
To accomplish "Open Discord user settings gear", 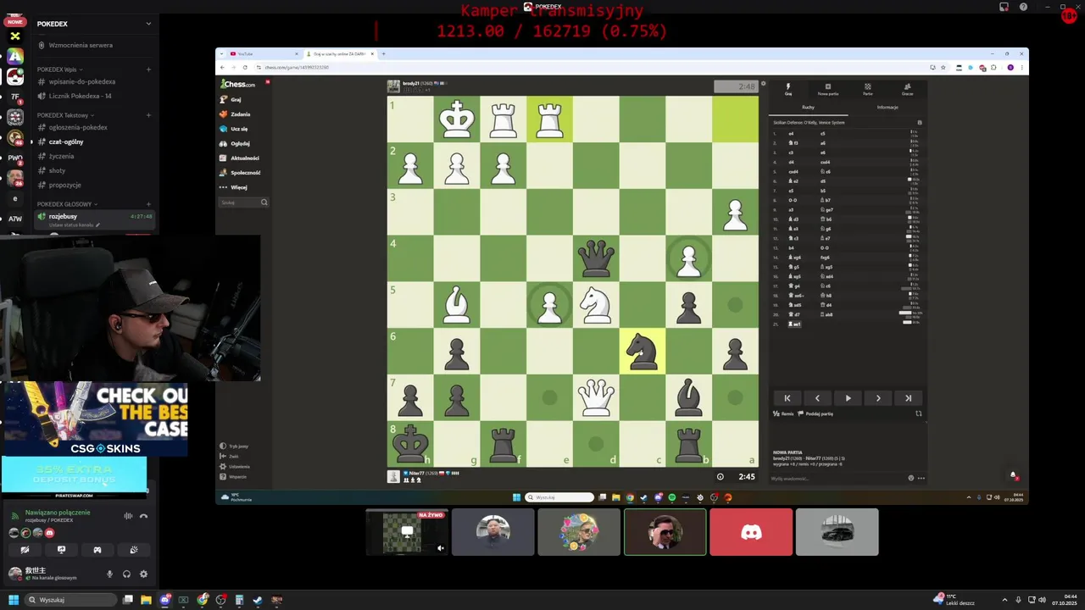I will (143, 574).
